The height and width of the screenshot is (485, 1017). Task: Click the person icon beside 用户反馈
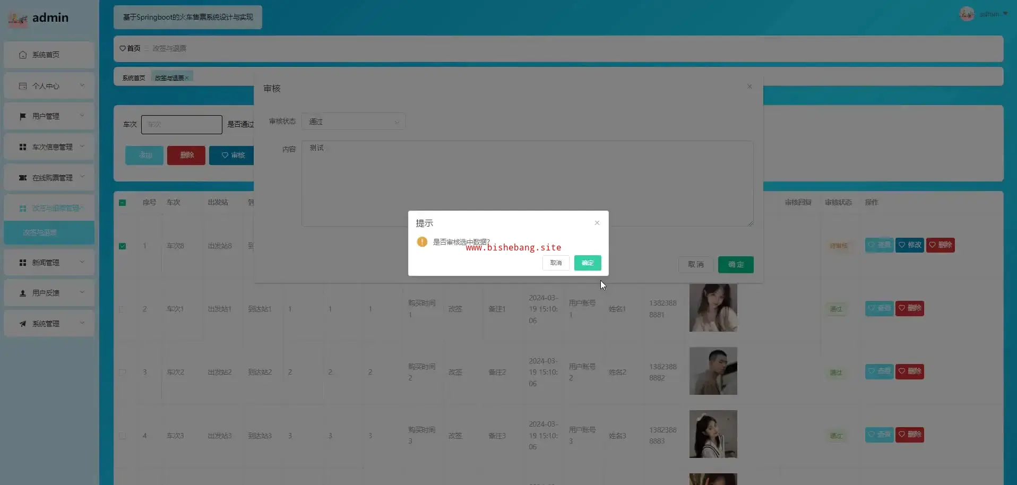[23, 293]
